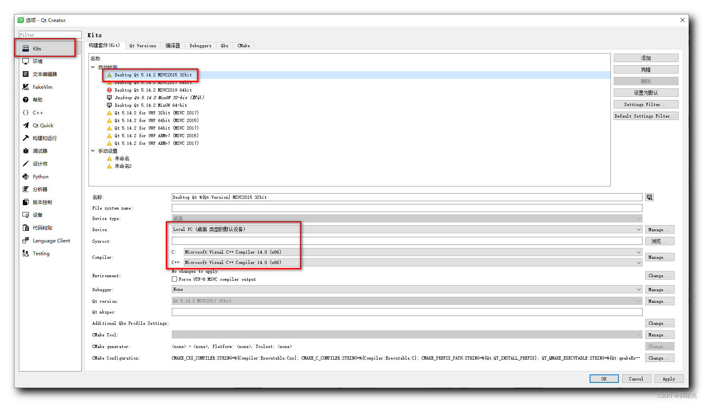The height and width of the screenshot is (402, 703).
Task: Enable Force UTF-8 MSVC compiler output
Action: pyautogui.click(x=175, y=279)
